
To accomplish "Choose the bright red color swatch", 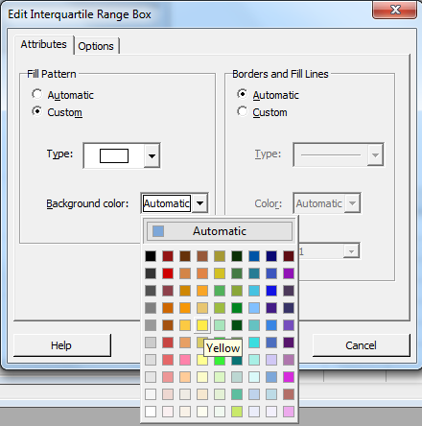I will coord(168,273).
